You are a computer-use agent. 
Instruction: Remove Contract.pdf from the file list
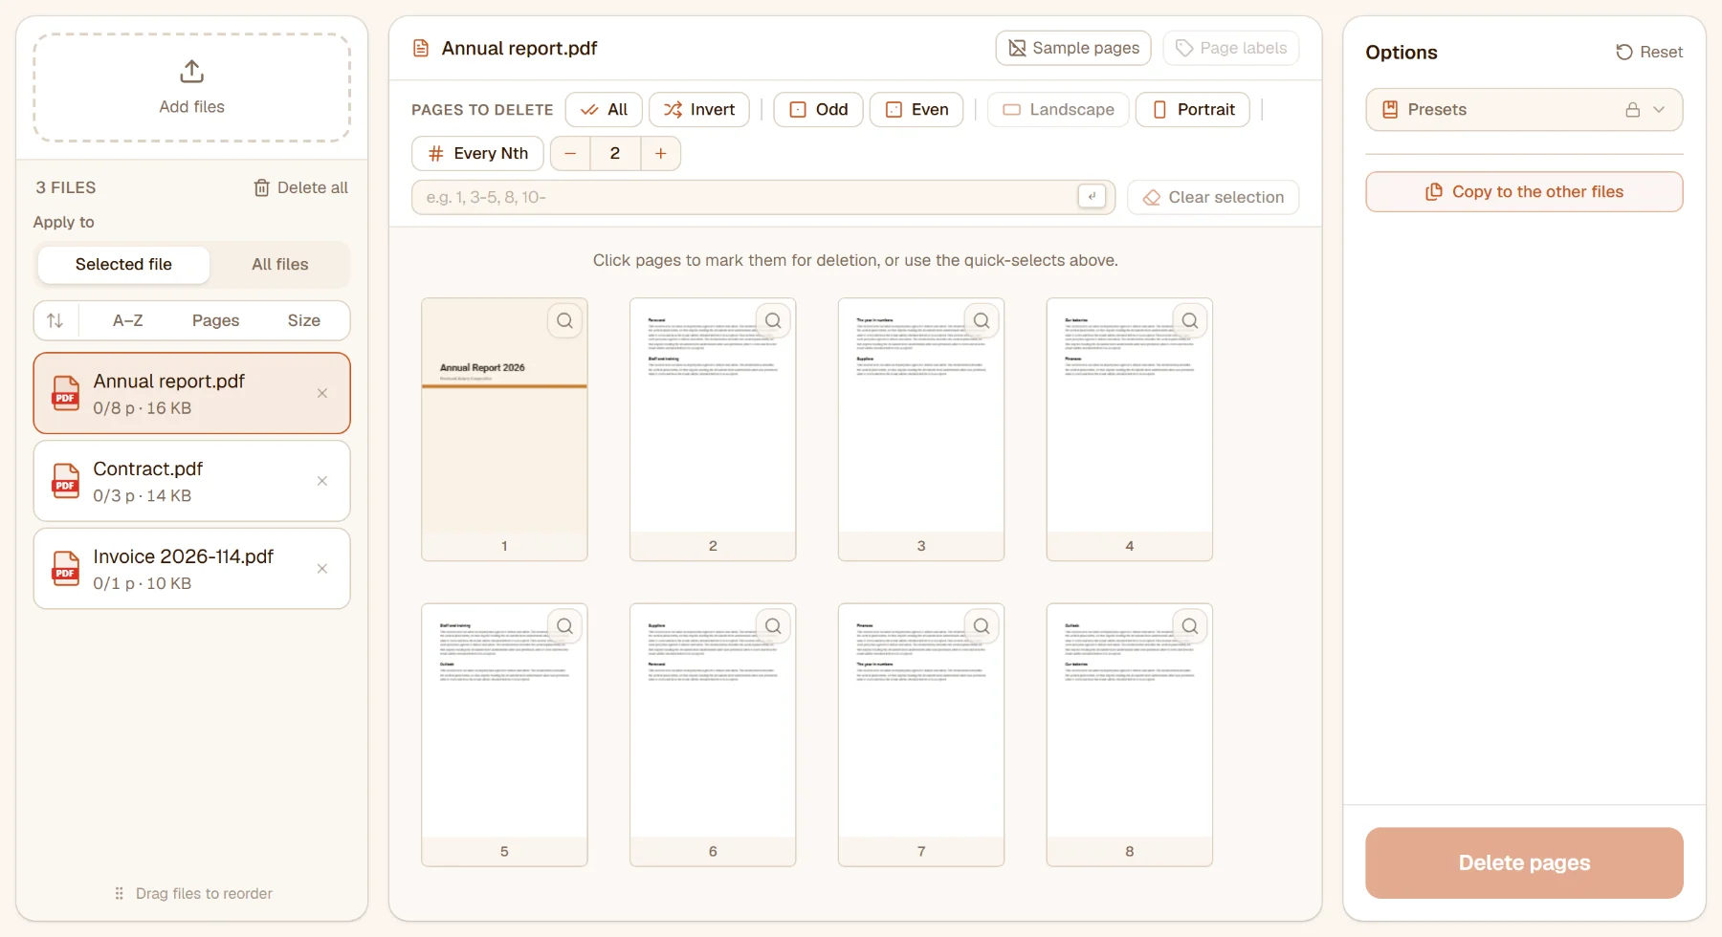[x=322, y=481]
